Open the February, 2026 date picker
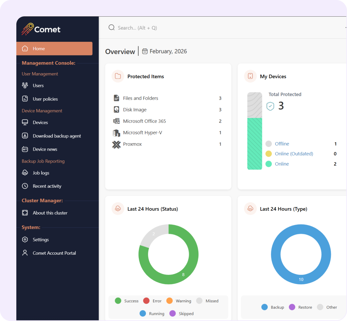347x321 pixels. pos(165,51)
